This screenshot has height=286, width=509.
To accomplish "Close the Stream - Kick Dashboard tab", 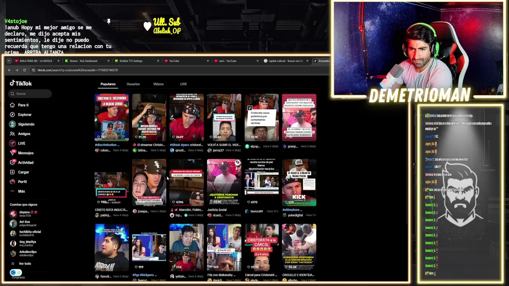I will [108, 61].
